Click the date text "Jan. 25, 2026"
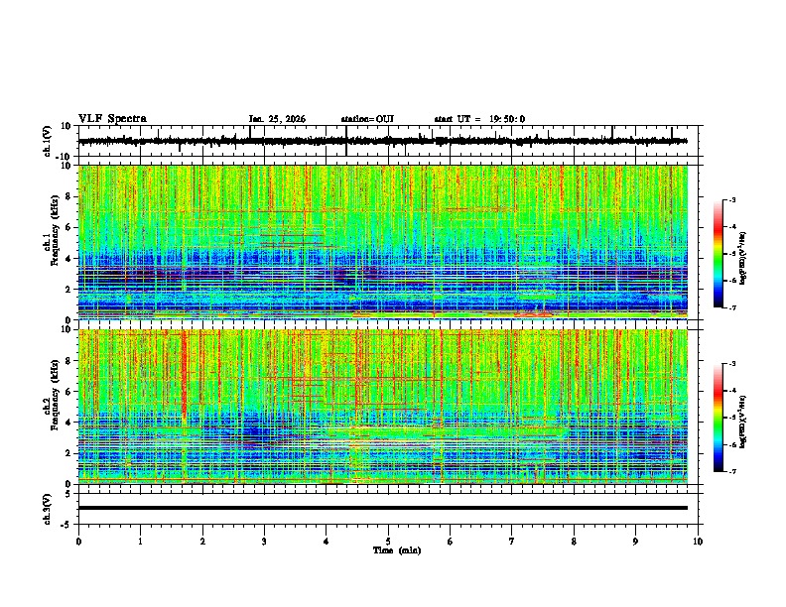Viewport: 786px width, 607px height. (x=277, y=119)
